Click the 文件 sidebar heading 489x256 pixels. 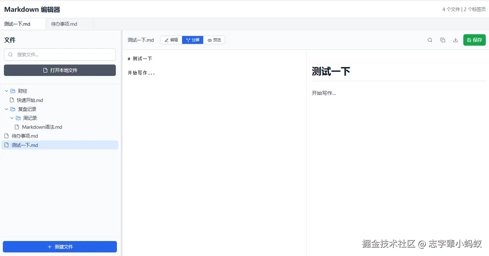coord(10,40)
